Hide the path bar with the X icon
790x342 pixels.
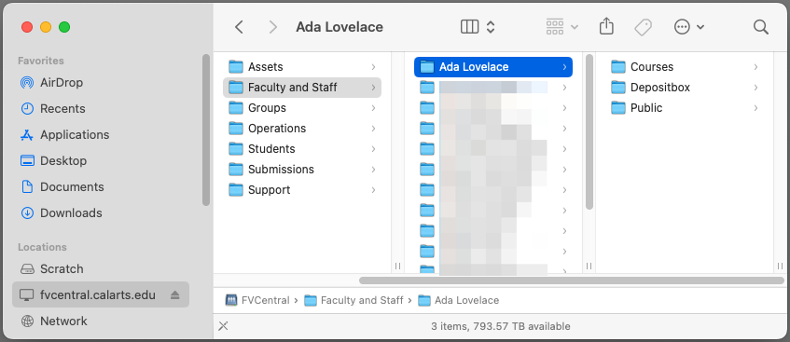click(x=223, y=326)
